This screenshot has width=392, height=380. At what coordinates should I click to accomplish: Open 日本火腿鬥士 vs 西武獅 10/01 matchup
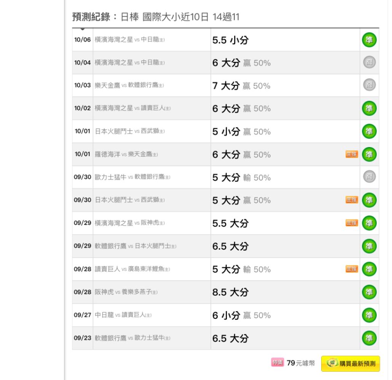coord(130,131)
